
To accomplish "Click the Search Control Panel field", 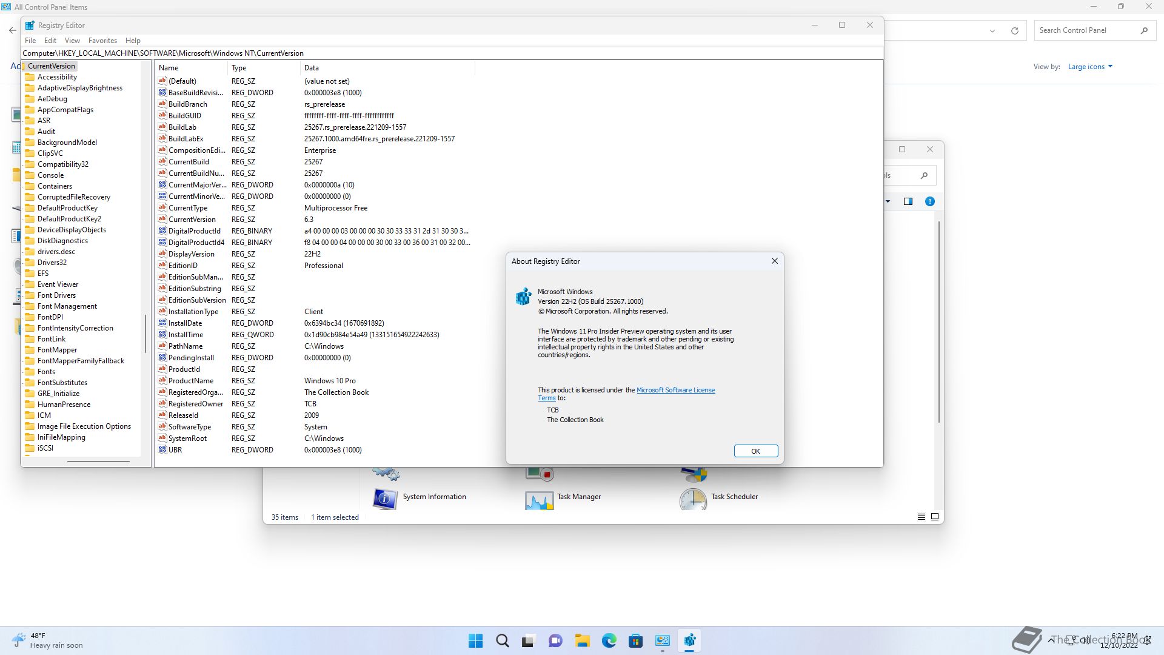I will point(1094,30).
